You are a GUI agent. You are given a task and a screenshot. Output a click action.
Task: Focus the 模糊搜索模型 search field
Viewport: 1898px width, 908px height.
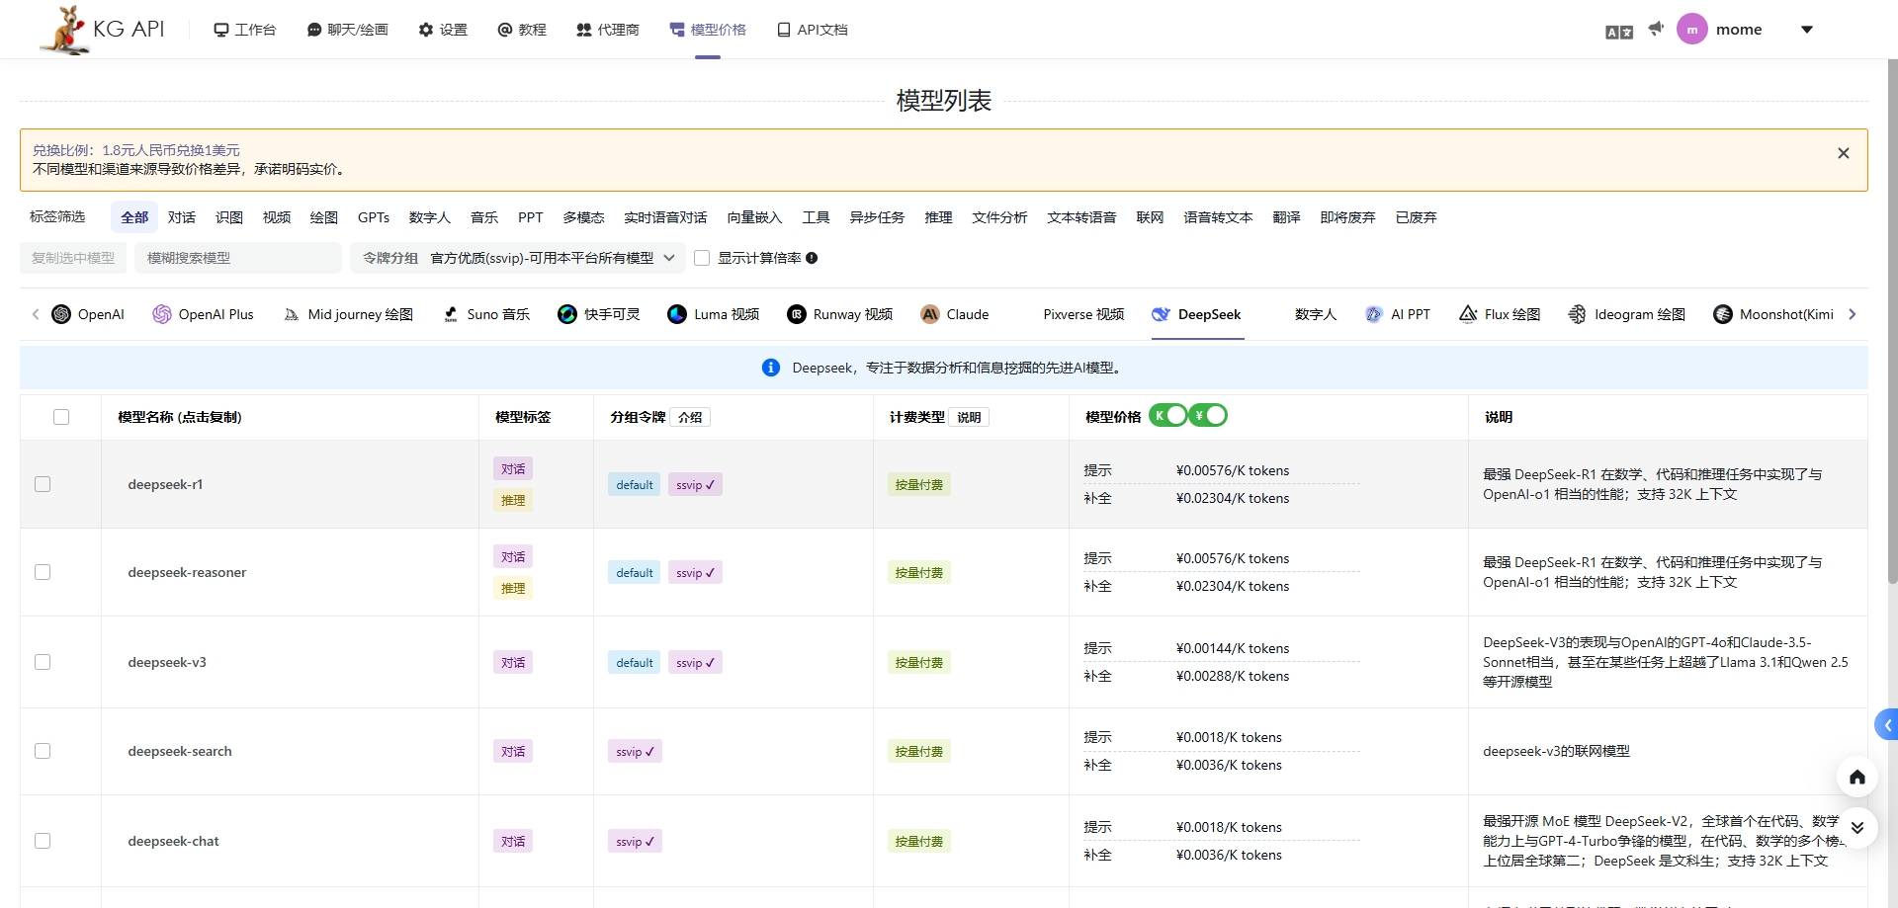[237, 258]
